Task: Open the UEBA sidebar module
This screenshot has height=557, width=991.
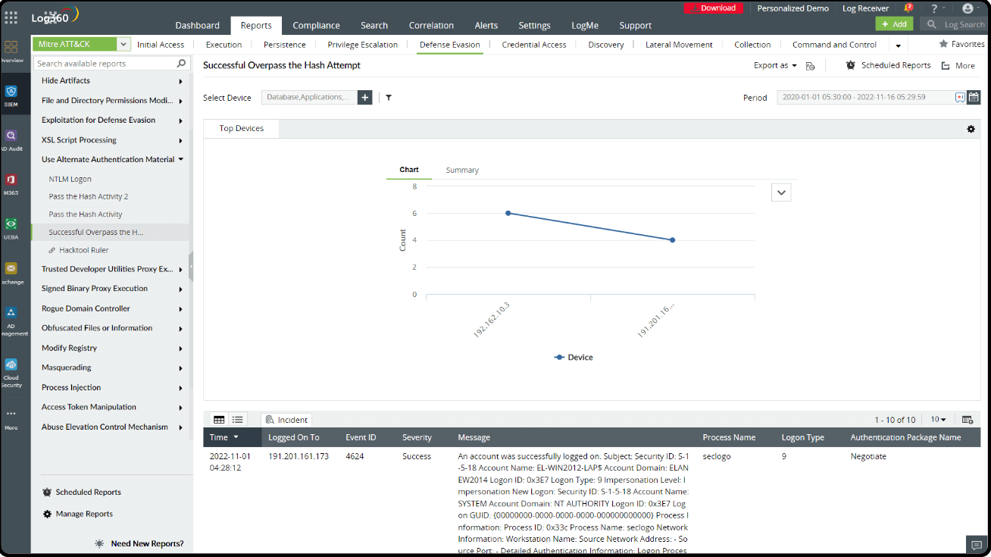Action: (x=11, y=227)
